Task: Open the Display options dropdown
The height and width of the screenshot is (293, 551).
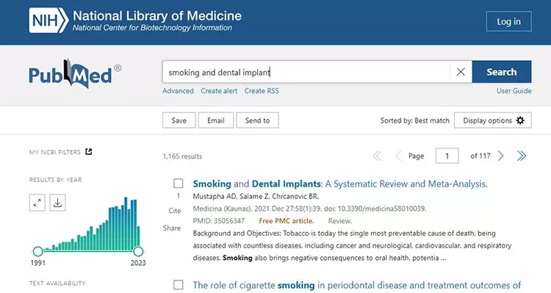Action: click(493, 120)
